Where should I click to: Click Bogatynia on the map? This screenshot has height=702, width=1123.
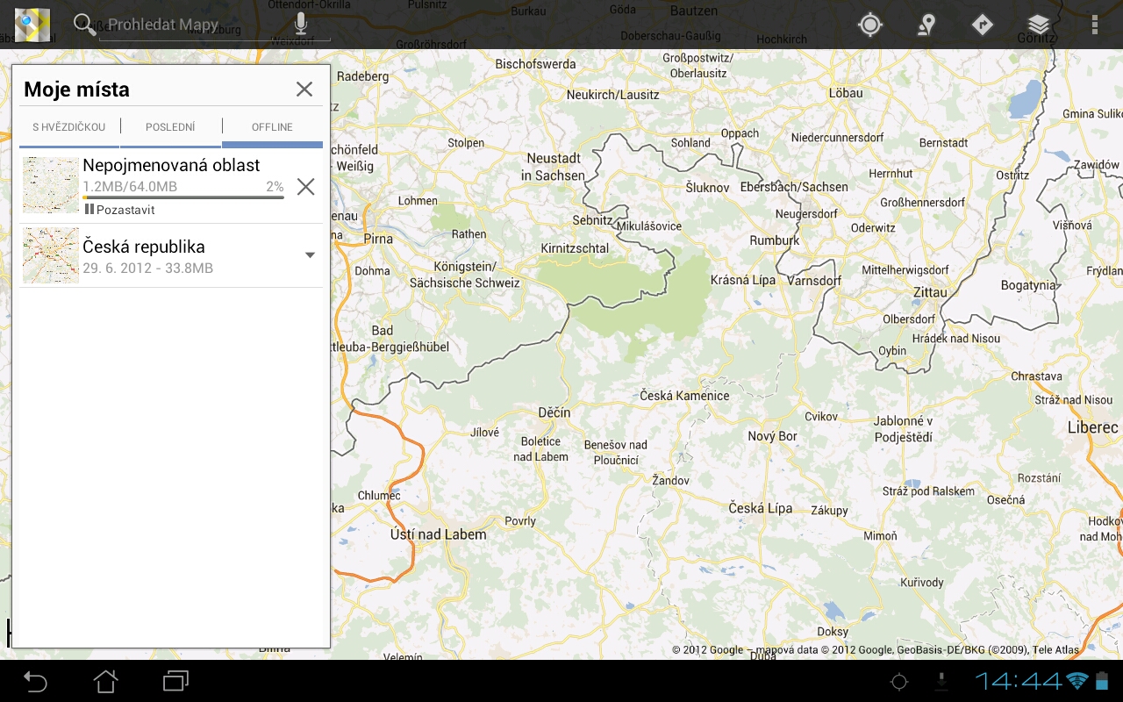point(1028,285)
